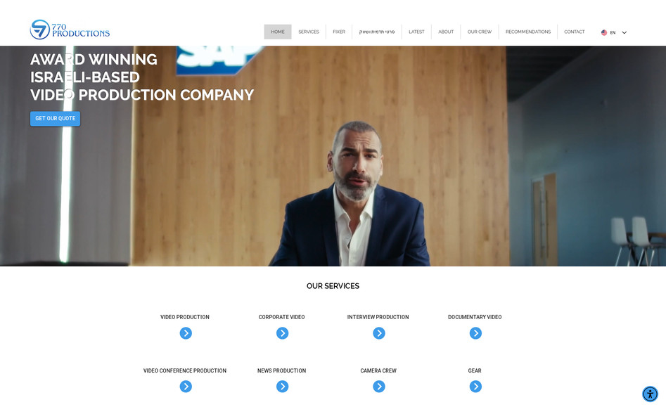Open the Services menu item
The height and width of the screenshot is (407, 666).
point(309,32)
